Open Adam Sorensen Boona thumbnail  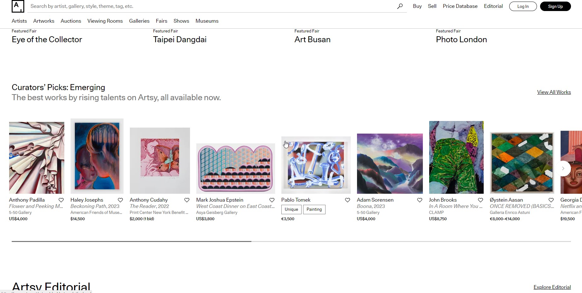[390, 164]
